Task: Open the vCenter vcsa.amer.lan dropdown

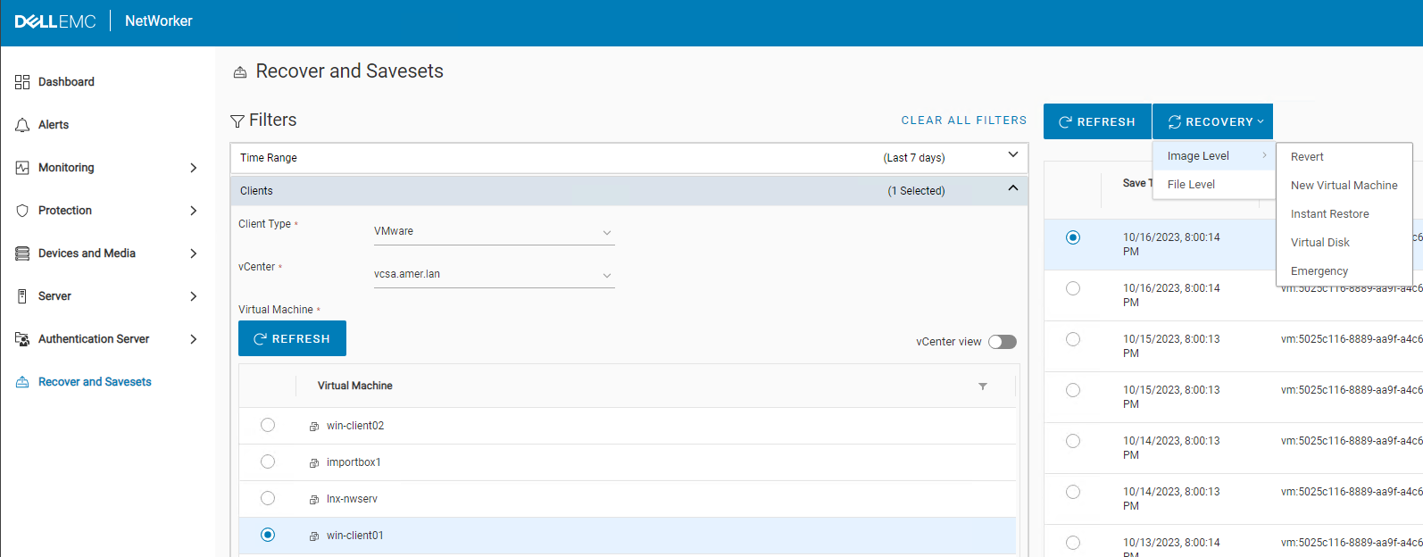Action: pos(494,274)
